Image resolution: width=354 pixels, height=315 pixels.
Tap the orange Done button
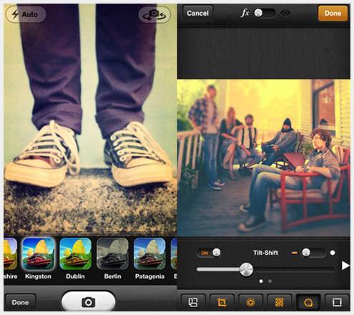pos(333,14)
